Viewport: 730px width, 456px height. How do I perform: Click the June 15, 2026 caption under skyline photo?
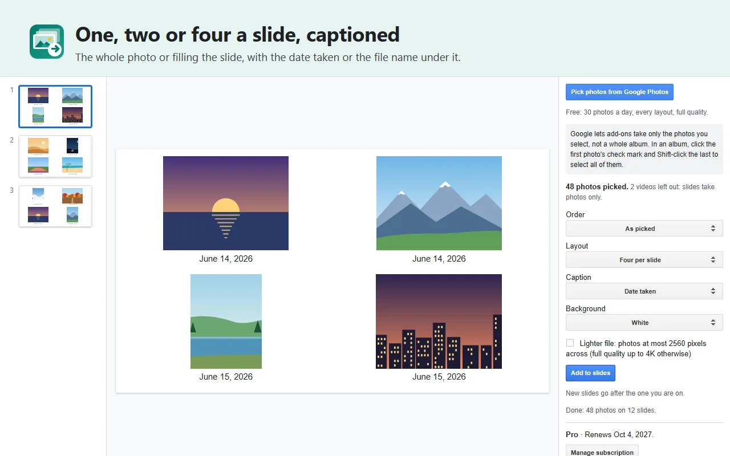pyautogui.click(x=439, y=377)
